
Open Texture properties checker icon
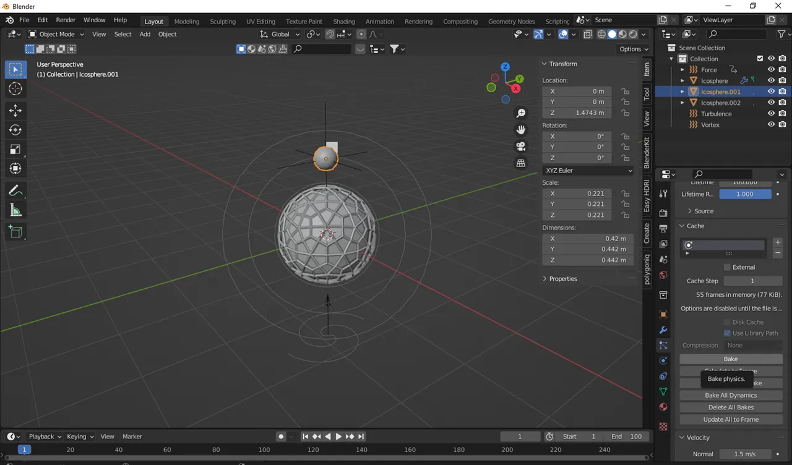tap(663, 427)
